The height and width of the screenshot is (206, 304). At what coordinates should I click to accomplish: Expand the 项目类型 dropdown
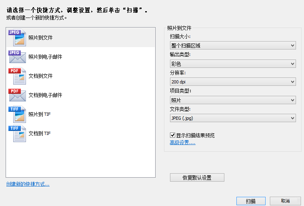[x=233, y=100]
